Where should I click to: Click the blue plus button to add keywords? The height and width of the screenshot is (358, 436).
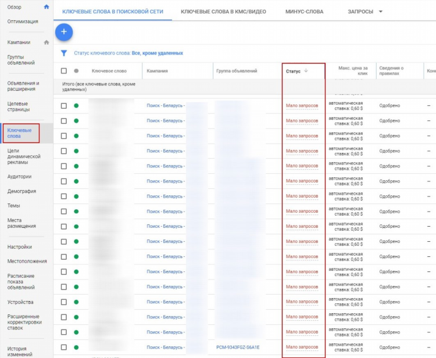click(x=64, y=32)
